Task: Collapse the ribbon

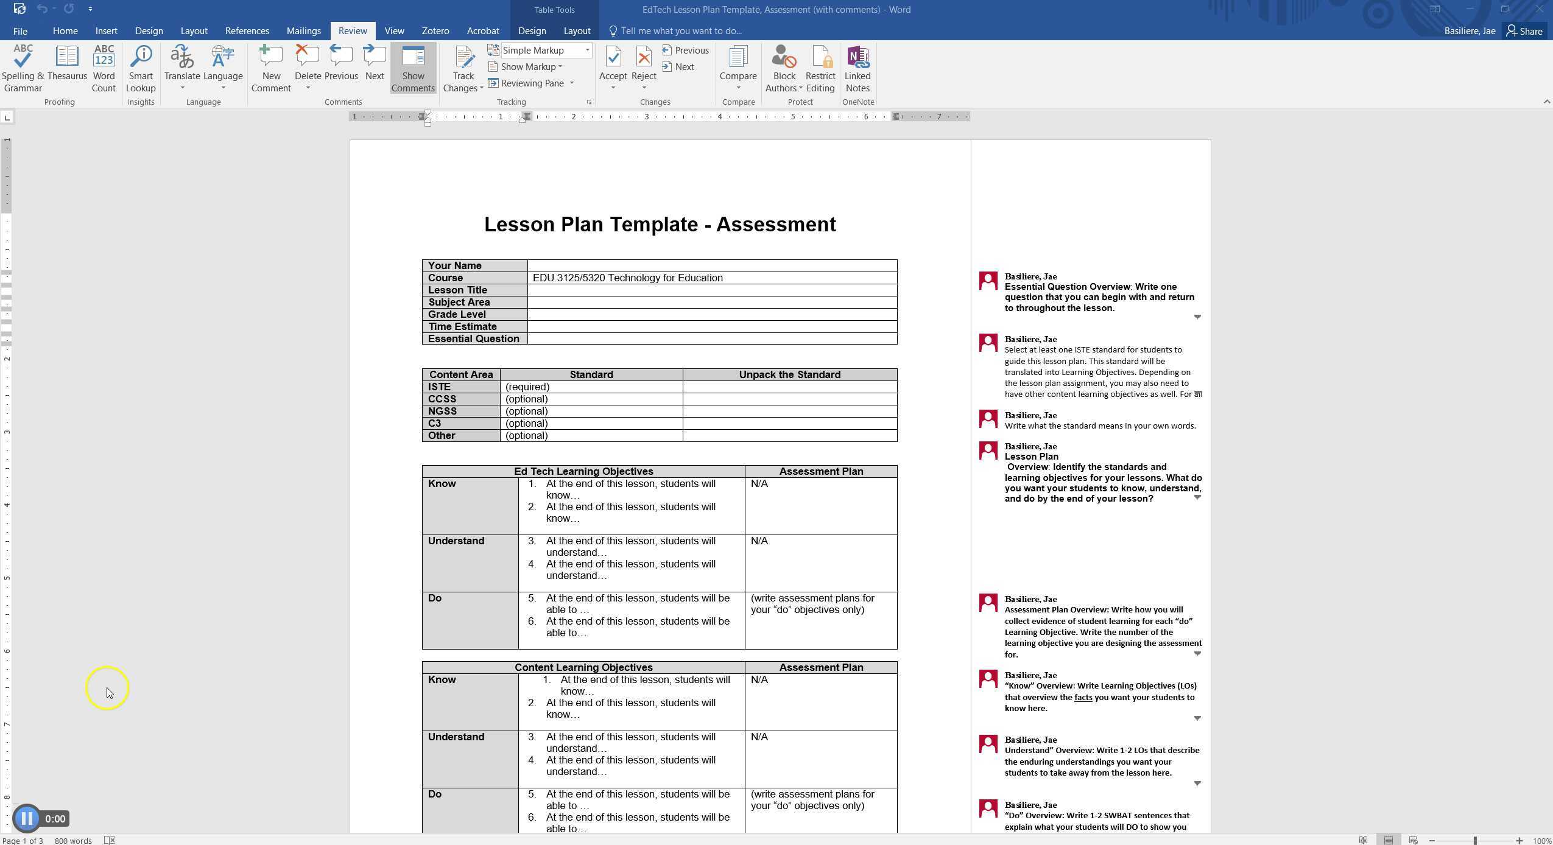Action: tap(1546, 102)
